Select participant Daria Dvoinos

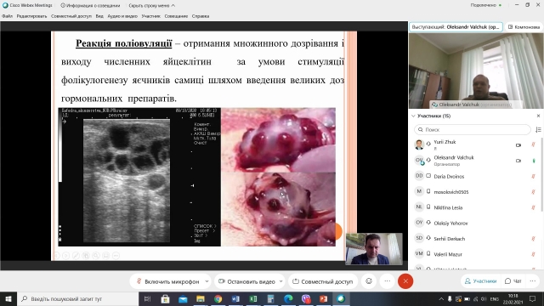(475, 176)
